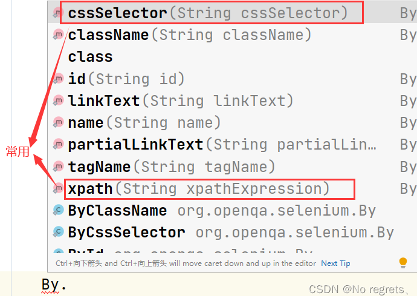Click the method icon beside className

point(58,35)
